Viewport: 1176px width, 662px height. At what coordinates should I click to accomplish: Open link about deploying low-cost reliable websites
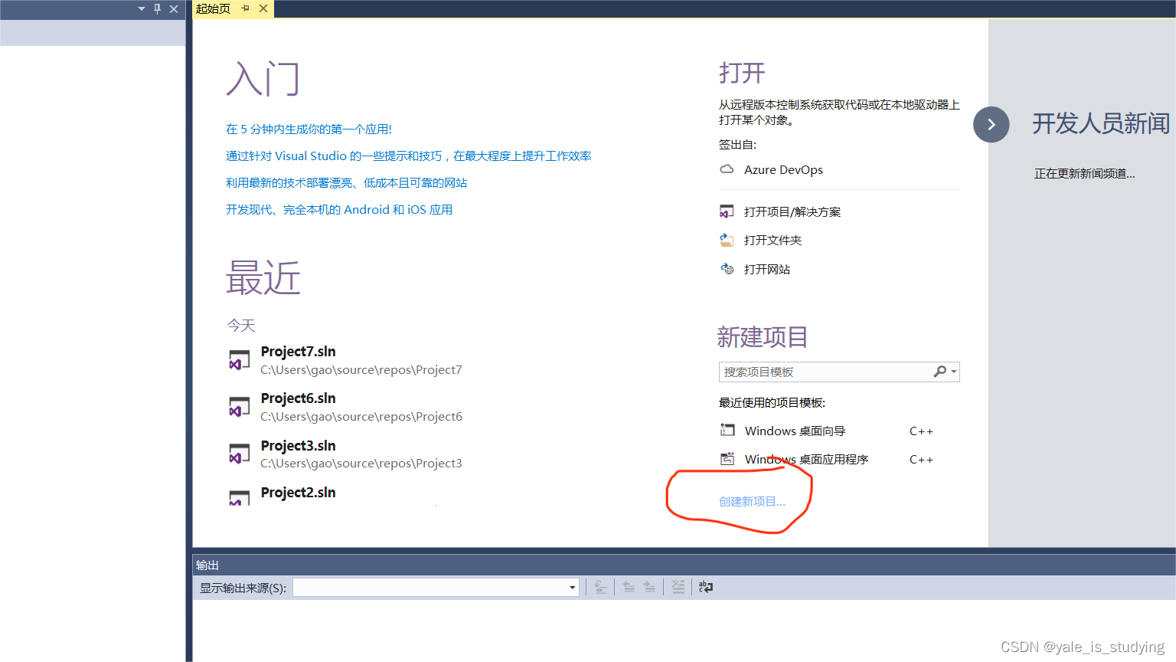(346, 182)
